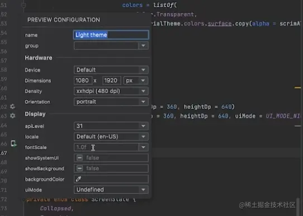Viewport: 303px width, 216px height.
Task: Click the Display section heading
Action: 35,114
